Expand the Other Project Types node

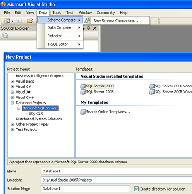pos(12,124)
